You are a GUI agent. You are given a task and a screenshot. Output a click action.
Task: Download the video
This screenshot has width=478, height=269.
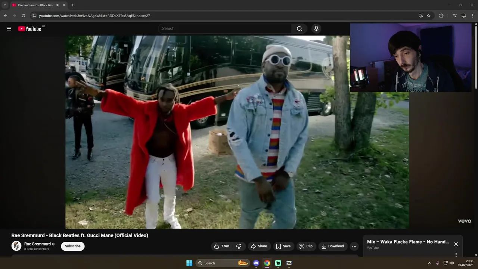coord(333,246)
